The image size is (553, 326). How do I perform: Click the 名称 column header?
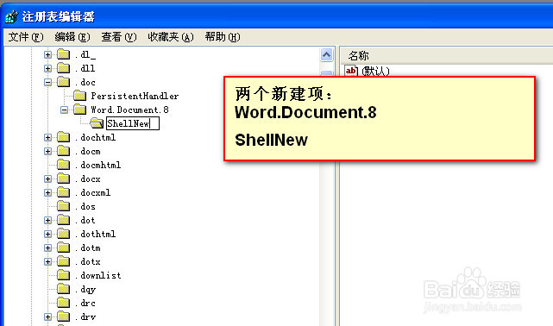point(359,56)
